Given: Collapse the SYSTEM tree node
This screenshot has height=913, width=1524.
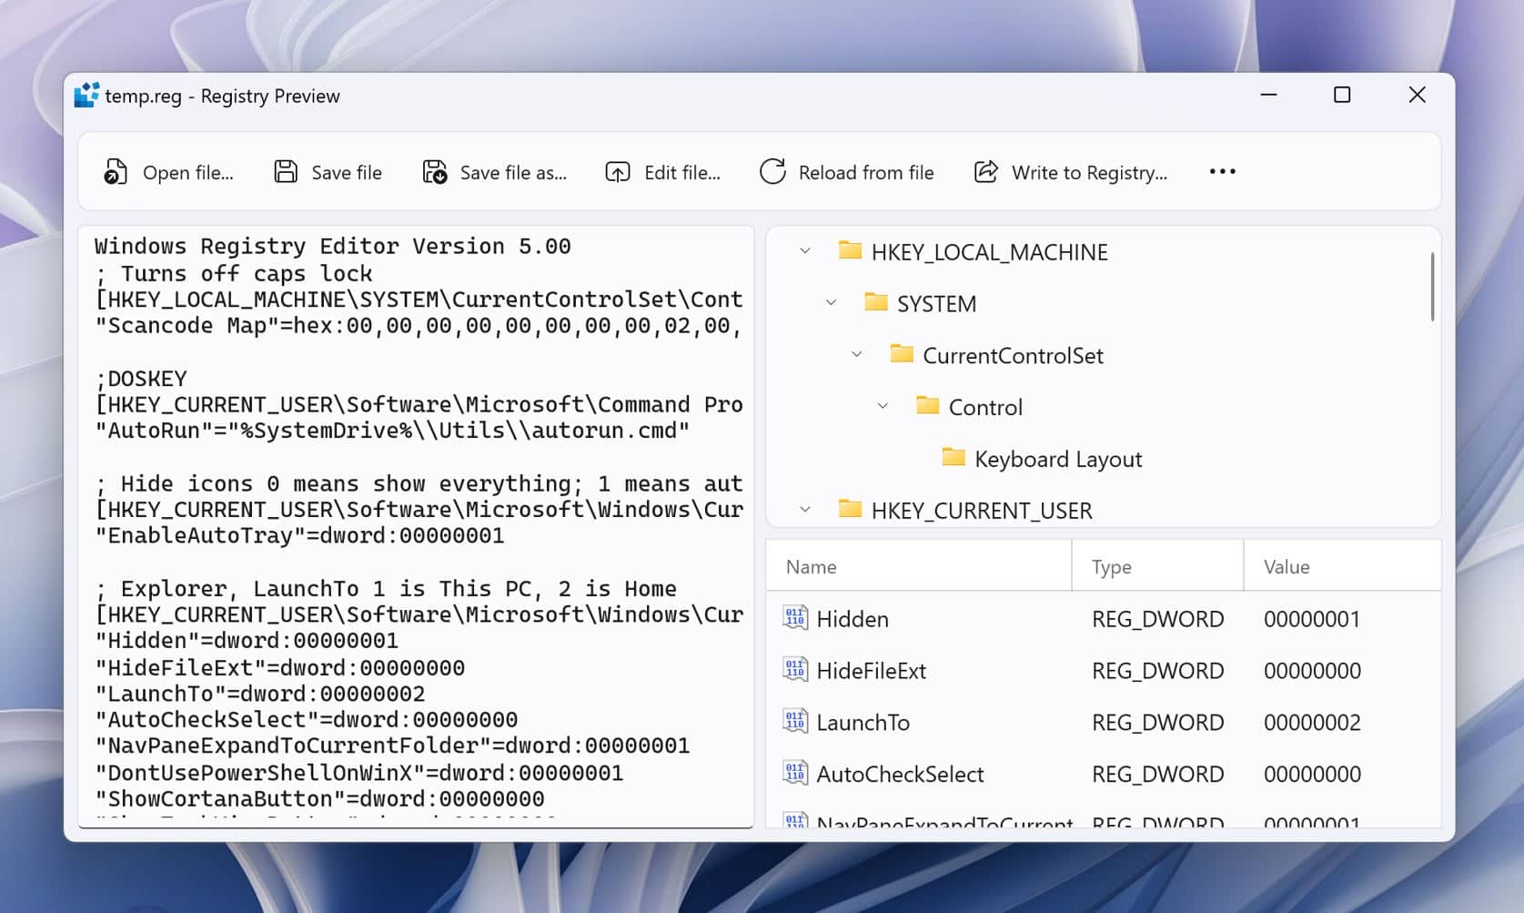Looking at the screenshot, I should [830, 302].
